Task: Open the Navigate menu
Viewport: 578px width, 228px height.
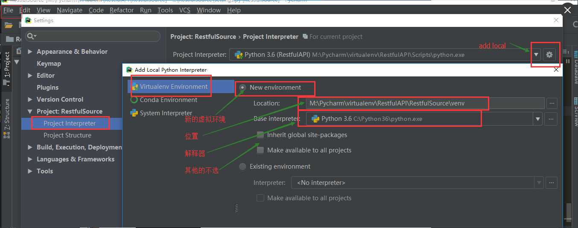Action: (x=70, y=10)
